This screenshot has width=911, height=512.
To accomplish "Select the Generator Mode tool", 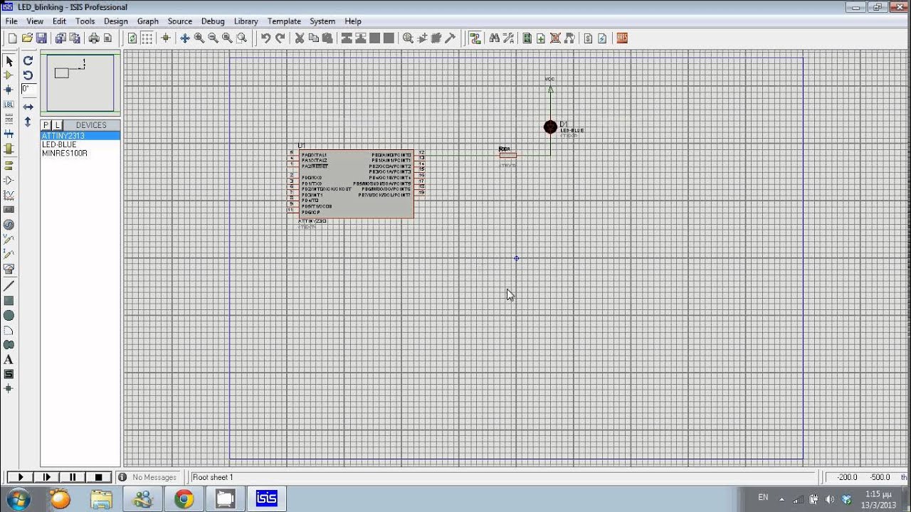I will 9,225.
